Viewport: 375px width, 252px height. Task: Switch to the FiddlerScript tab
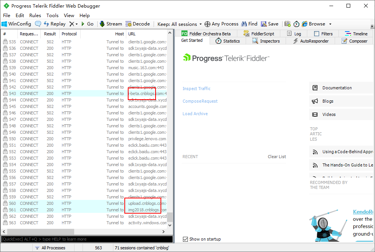coord(259,33)
